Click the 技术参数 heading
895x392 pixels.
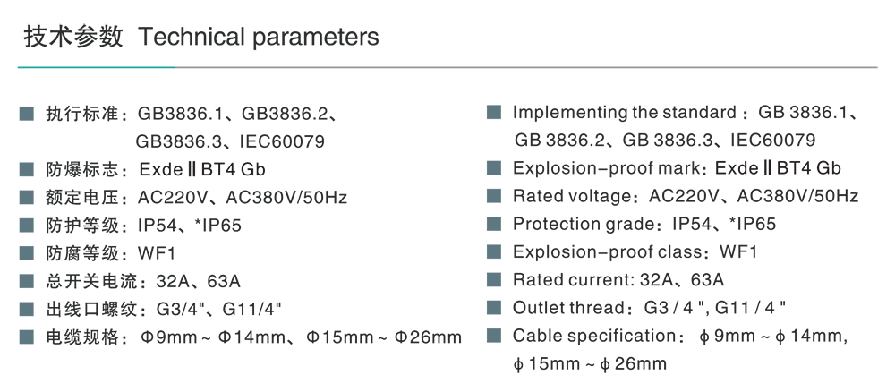72,37
